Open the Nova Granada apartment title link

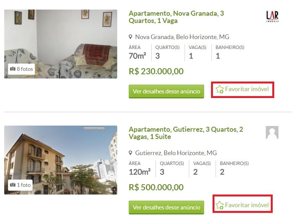(176, 17)
